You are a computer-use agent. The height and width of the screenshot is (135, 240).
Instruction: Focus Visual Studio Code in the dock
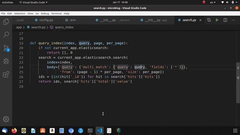coord(100,130)
